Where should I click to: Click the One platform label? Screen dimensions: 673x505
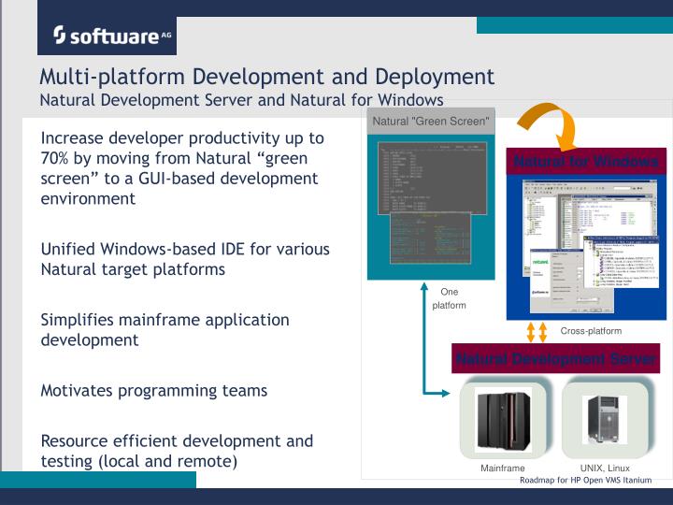(x=449, y=298)
